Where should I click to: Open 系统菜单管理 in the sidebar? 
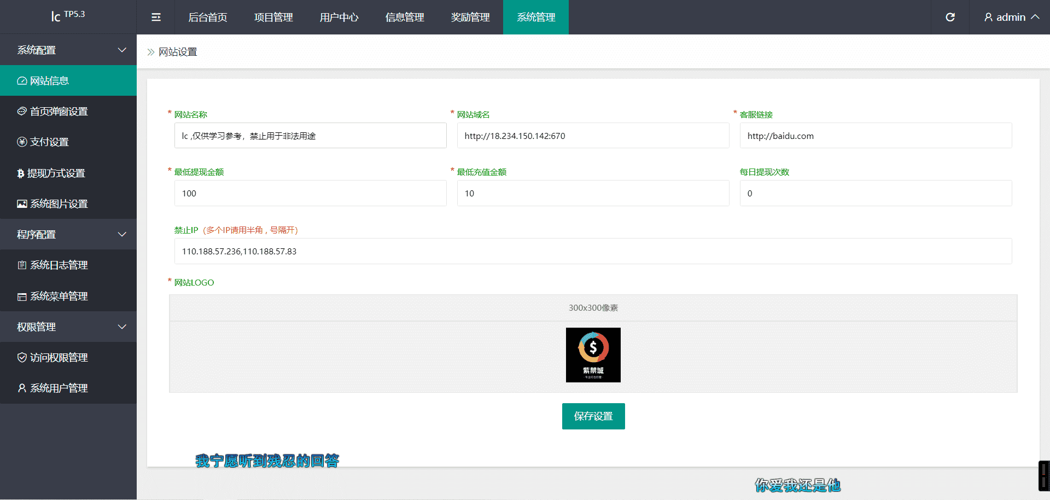click(68, 296)
